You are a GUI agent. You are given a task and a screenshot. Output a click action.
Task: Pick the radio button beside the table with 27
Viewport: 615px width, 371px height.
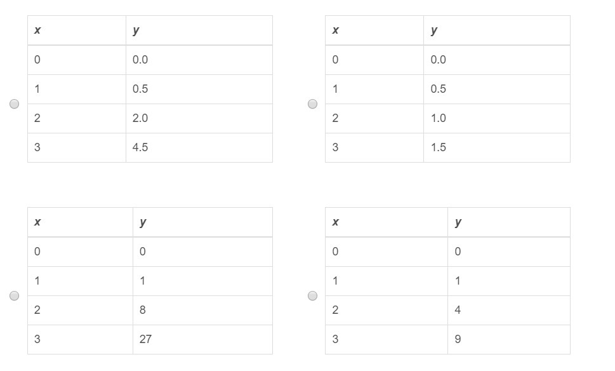tap(15, 296)
